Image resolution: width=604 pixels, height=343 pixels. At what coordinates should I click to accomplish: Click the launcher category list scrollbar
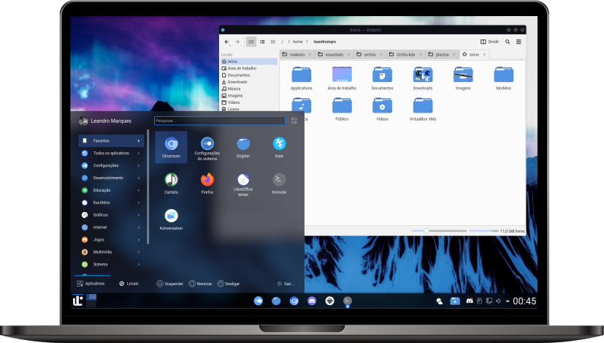coord(148,186)
